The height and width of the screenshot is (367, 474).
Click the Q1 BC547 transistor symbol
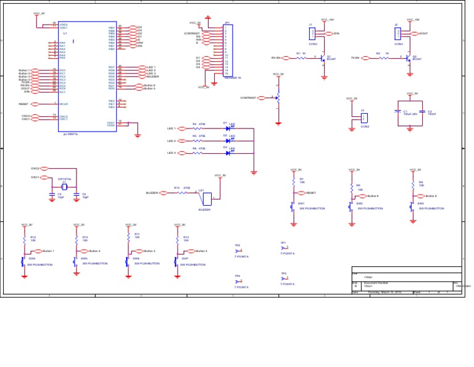323,58
